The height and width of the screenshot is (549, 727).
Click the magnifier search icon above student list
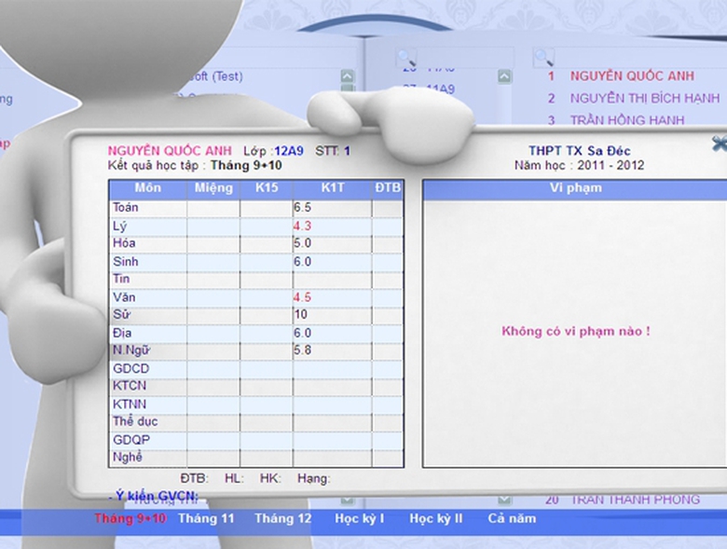[x=543, y=58]
